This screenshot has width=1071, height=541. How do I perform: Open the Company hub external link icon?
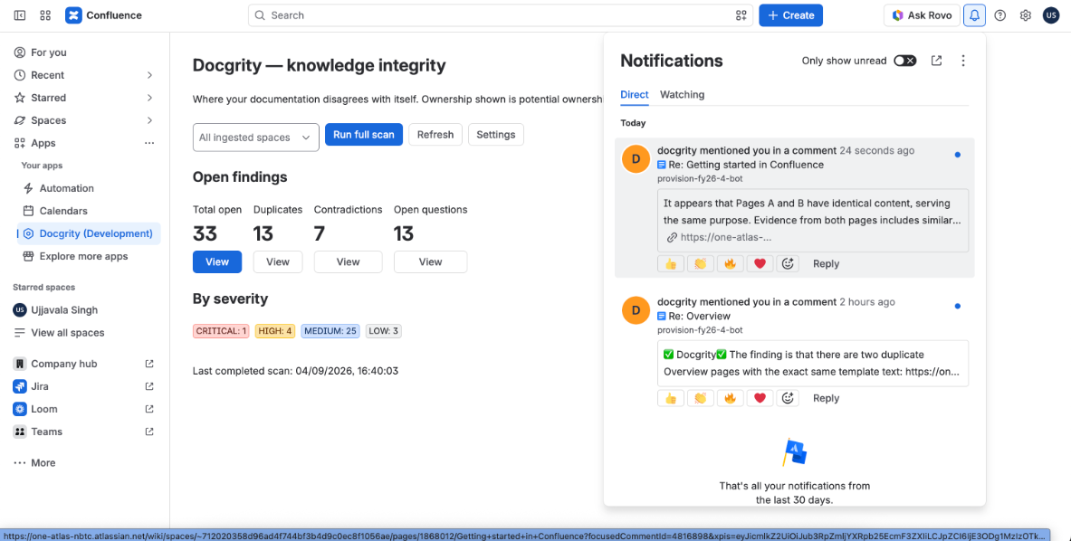click(x=149, y=364)
